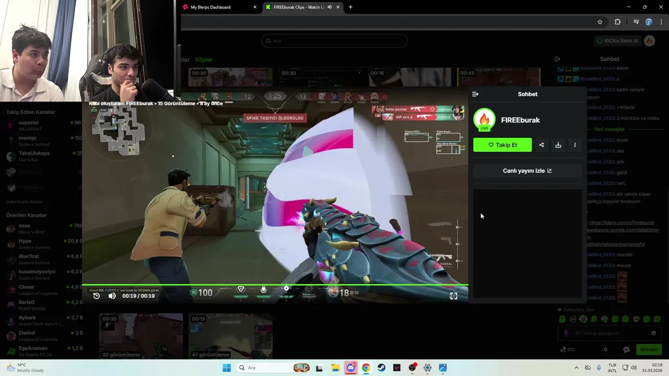The image size is (669, 376).
Task: Open TahaUlukaya channel in sidebar
Action: [41, 156]
